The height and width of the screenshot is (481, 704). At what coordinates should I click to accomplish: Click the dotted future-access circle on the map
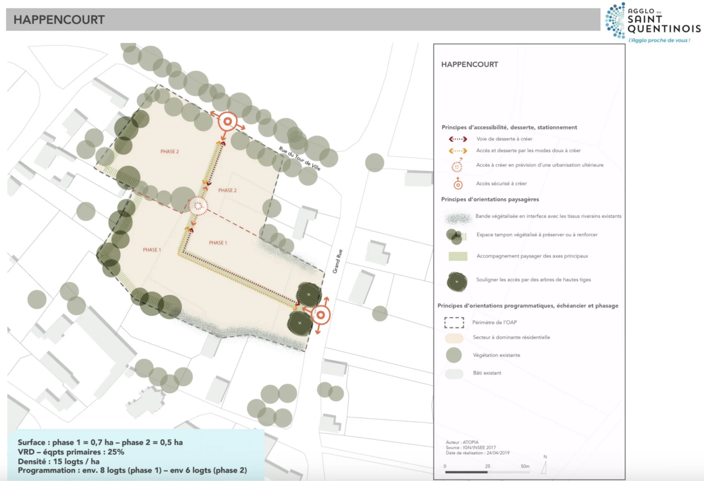[198, 206]
